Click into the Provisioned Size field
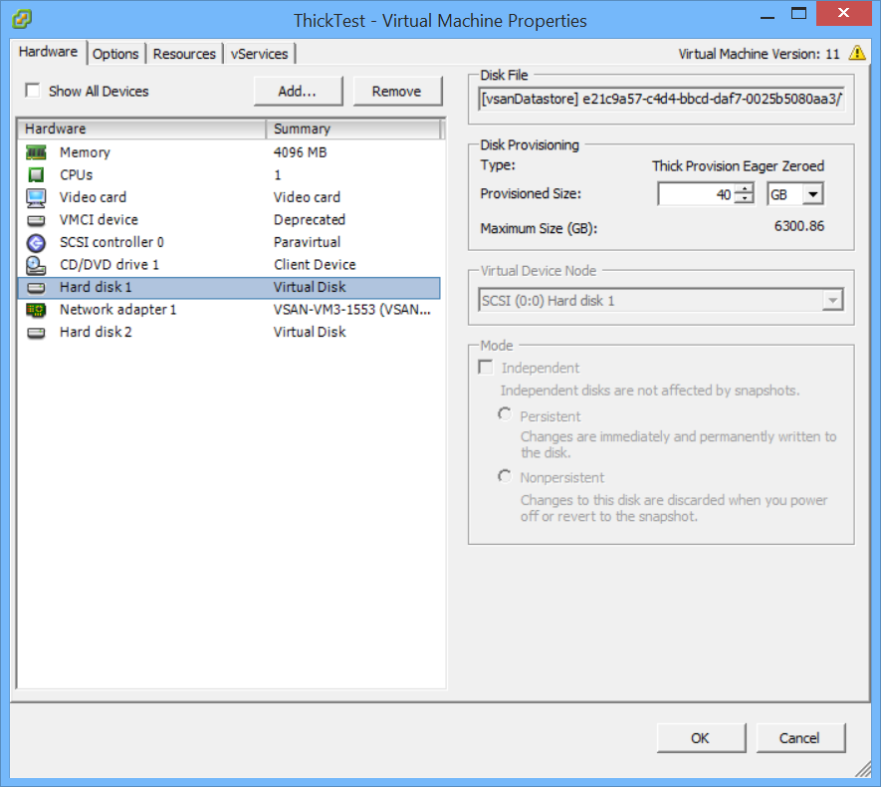This screenshot has width=881, height=787. (x=696, y=194)
